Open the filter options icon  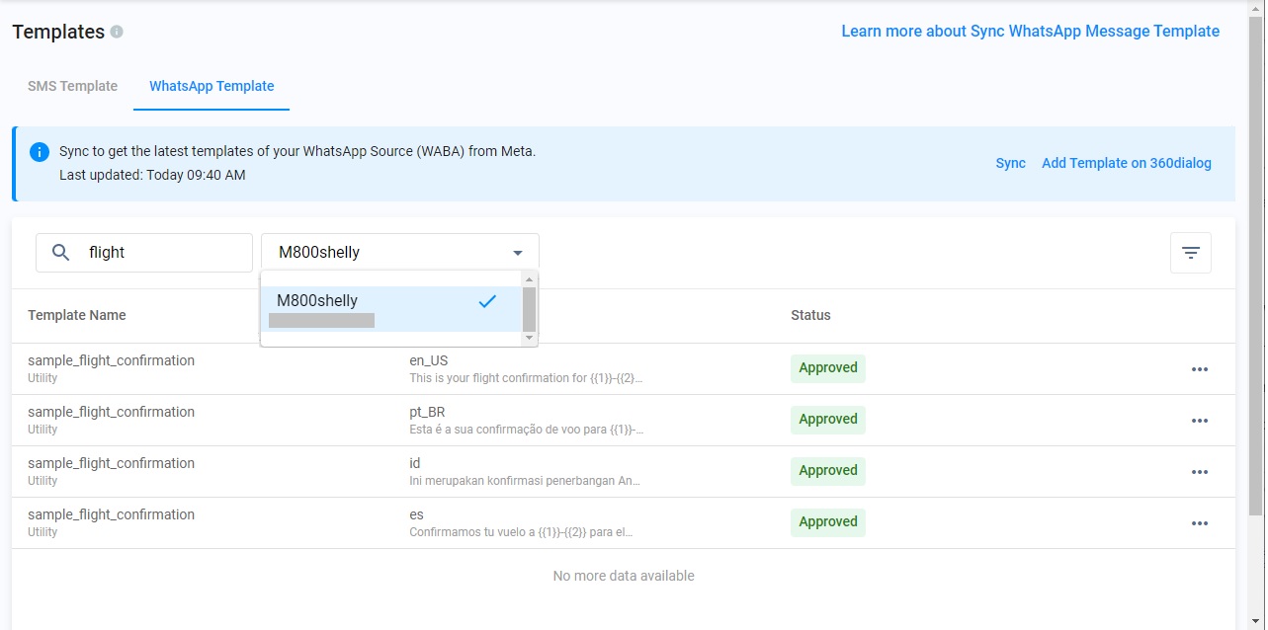pyautogui.click(x=1190, y=253)
